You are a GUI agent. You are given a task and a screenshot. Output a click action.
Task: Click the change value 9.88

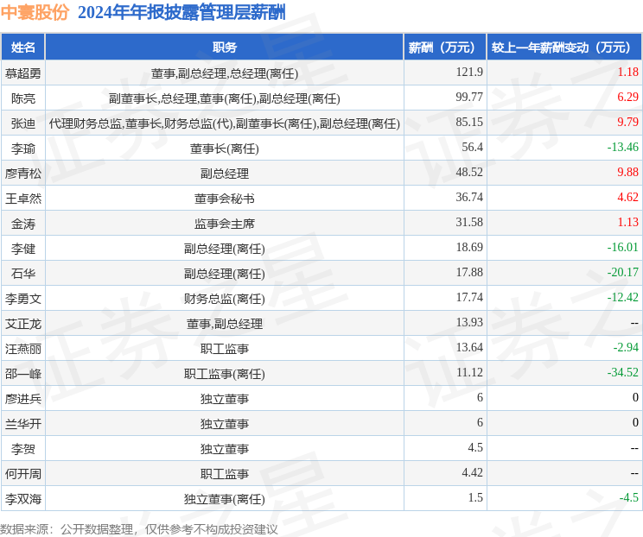[x=627, y=172]
